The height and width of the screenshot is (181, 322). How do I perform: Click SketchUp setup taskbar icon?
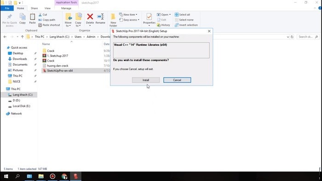[76, 176]
